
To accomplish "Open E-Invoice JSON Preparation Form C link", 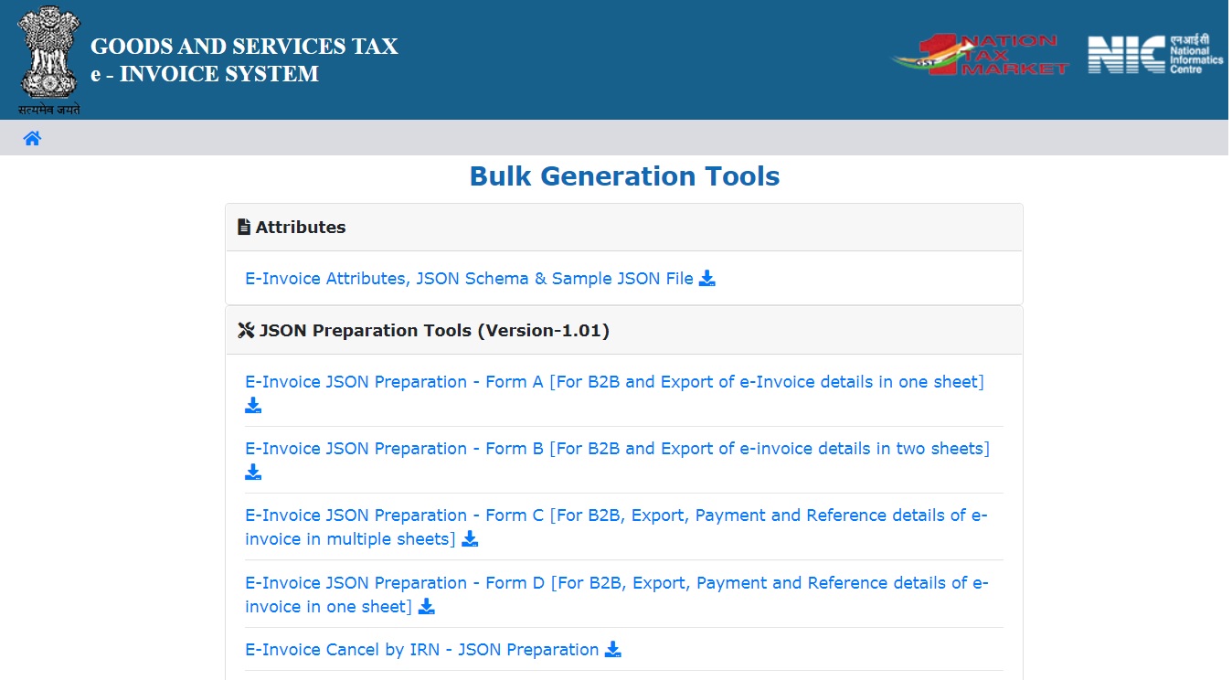I will click(616, 527).
